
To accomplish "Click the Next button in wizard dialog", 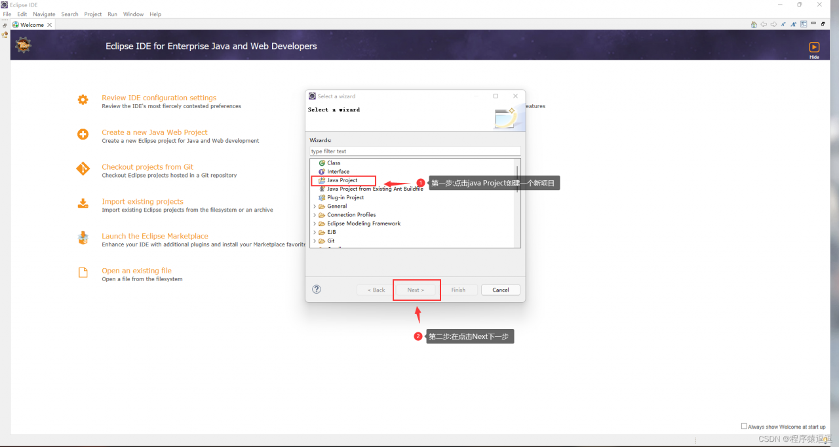I will point(416,290).
